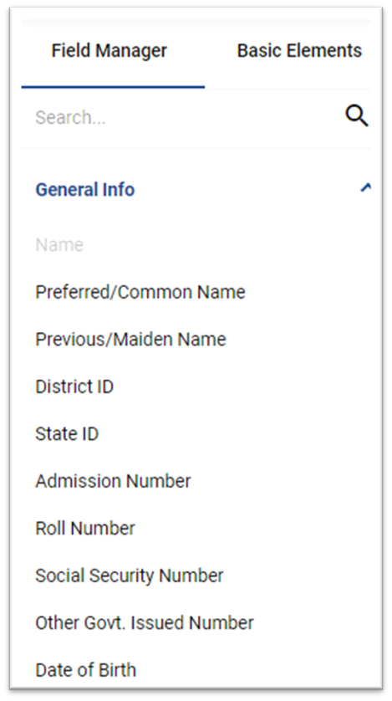Select the Admission Number field
392x701 pixels.
click(113, 481)
